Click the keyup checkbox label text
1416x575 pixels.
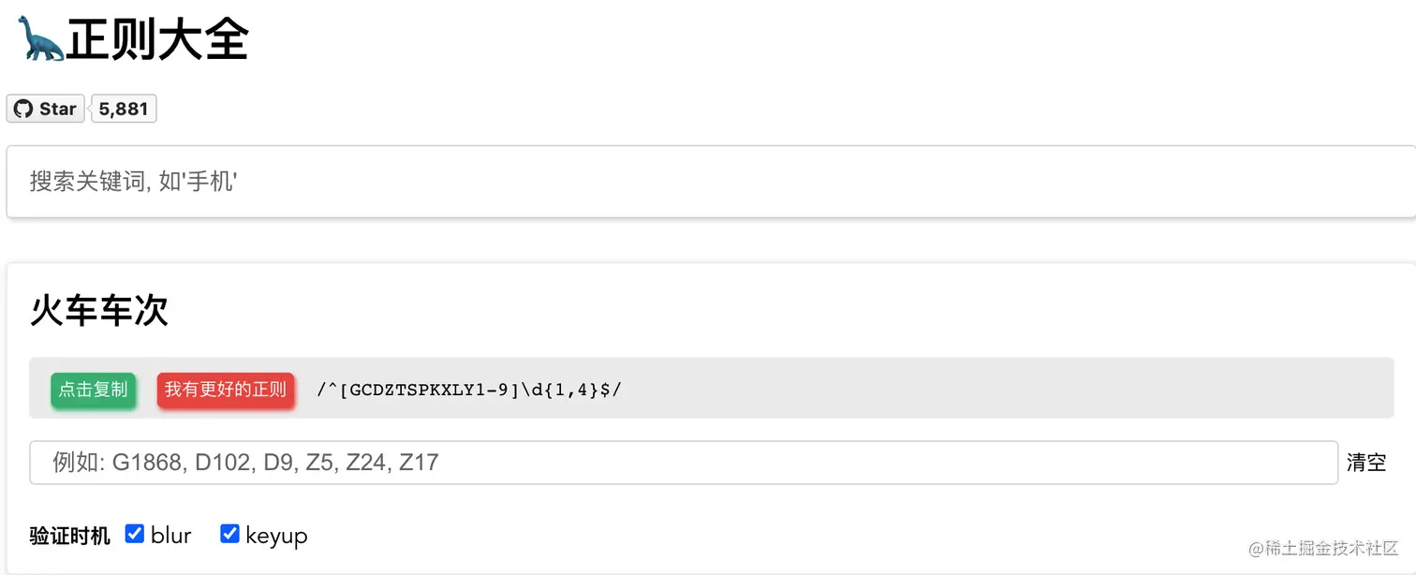tap(276, 536)
